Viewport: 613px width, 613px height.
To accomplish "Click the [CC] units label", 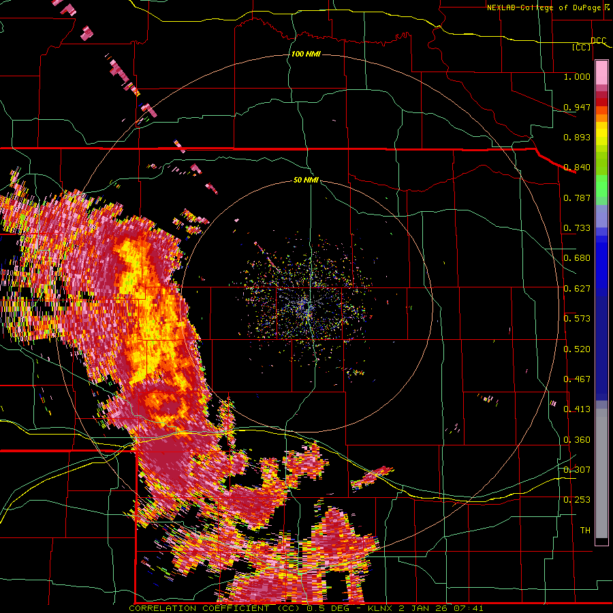I will tap(581, 48).
